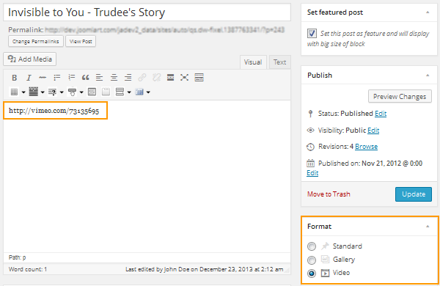This screenshot has height=286, width=440.
Task: Toggle bold formatting in the editor toolbar
Action: [15, 78]
